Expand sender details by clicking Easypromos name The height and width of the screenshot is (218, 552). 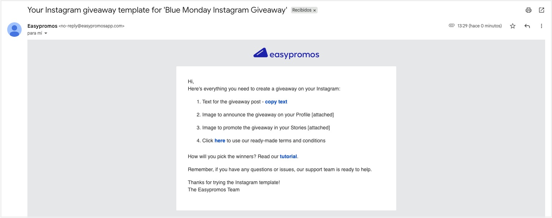[41, 26]
